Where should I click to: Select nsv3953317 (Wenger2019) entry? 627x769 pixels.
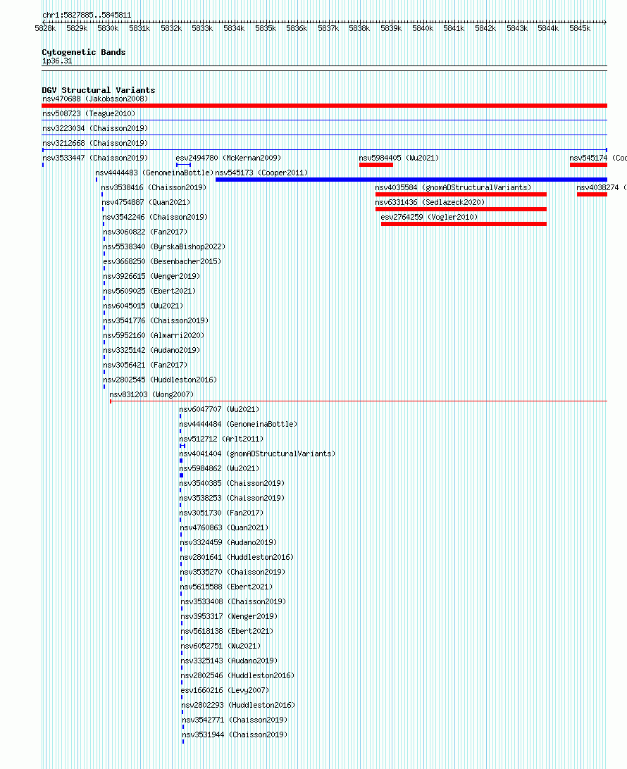[x=229, y=616]
